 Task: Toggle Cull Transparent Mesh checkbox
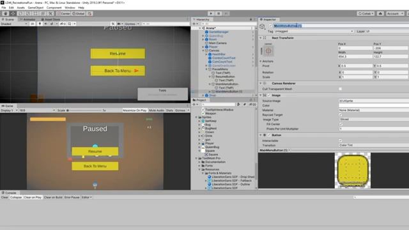coord(340,89)
